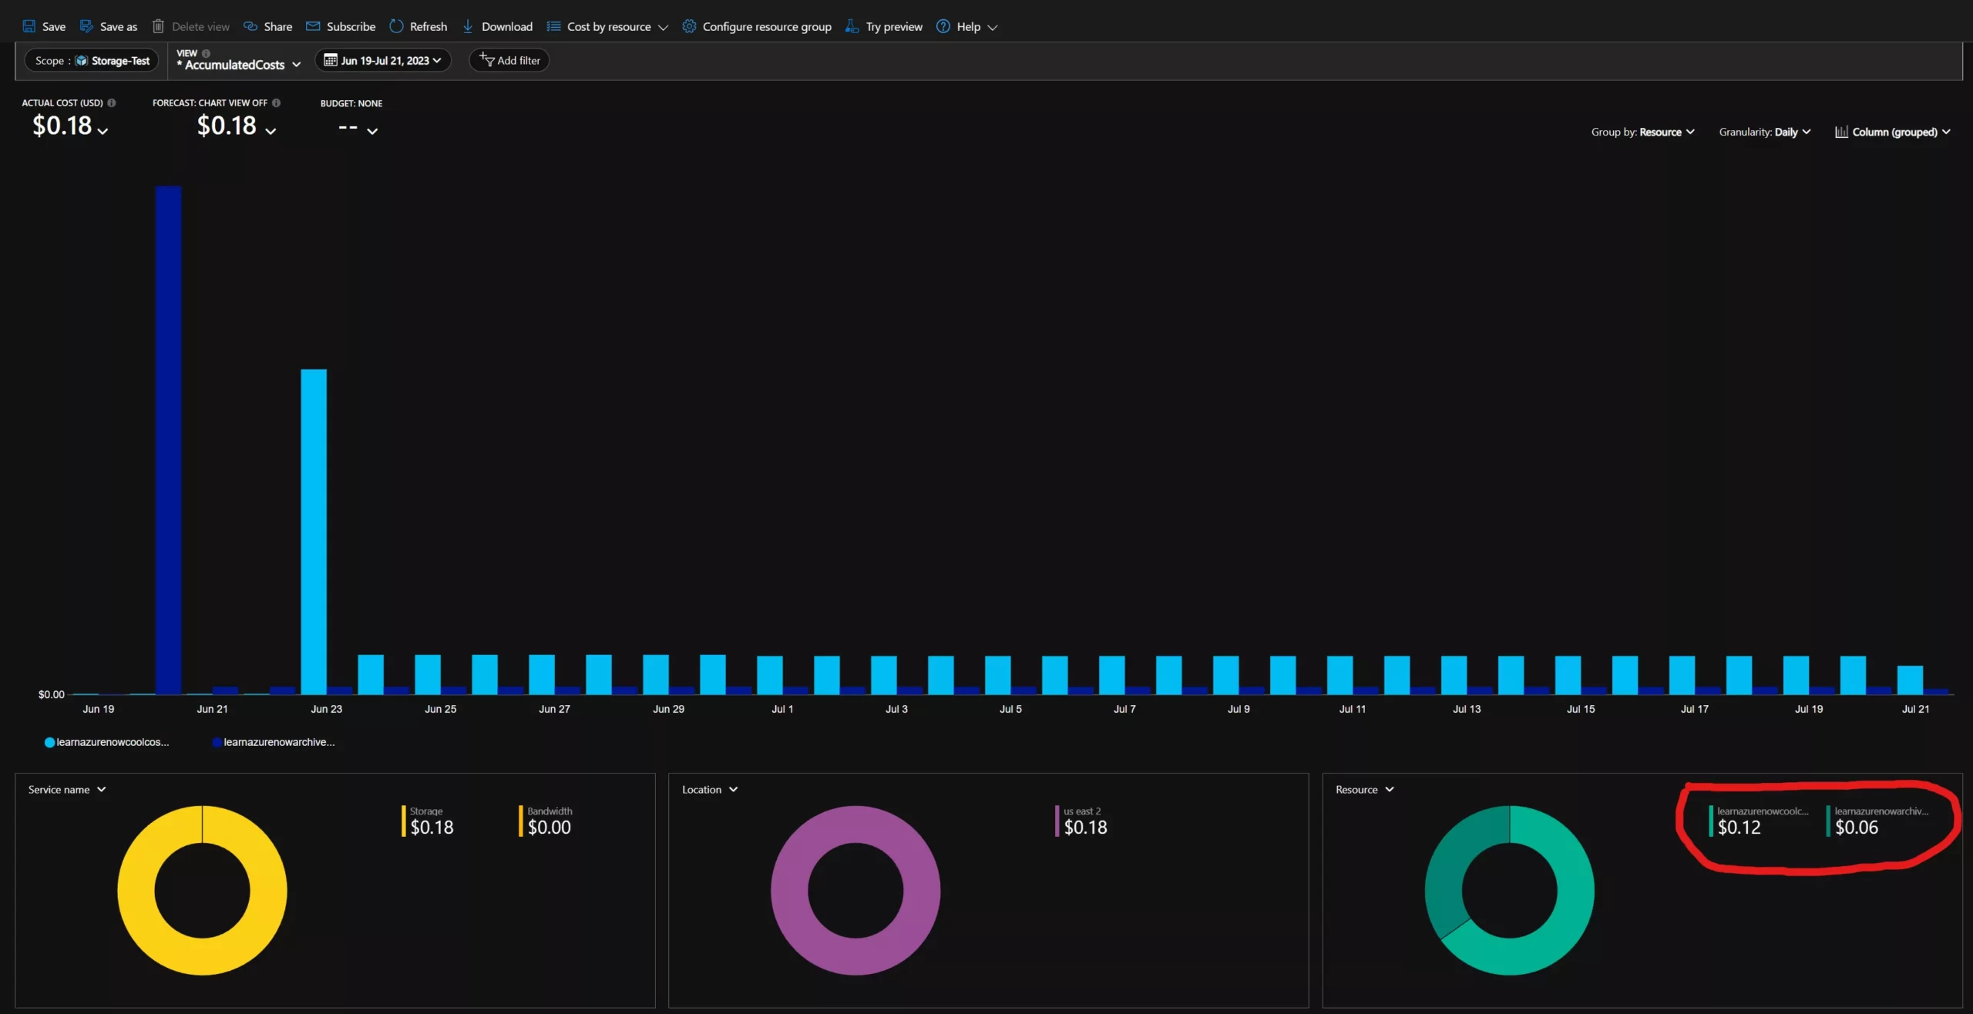Open the date range Jun 19-Jul 21 picker
This screenshot has height=1014, width=1973.
point(383,60)
